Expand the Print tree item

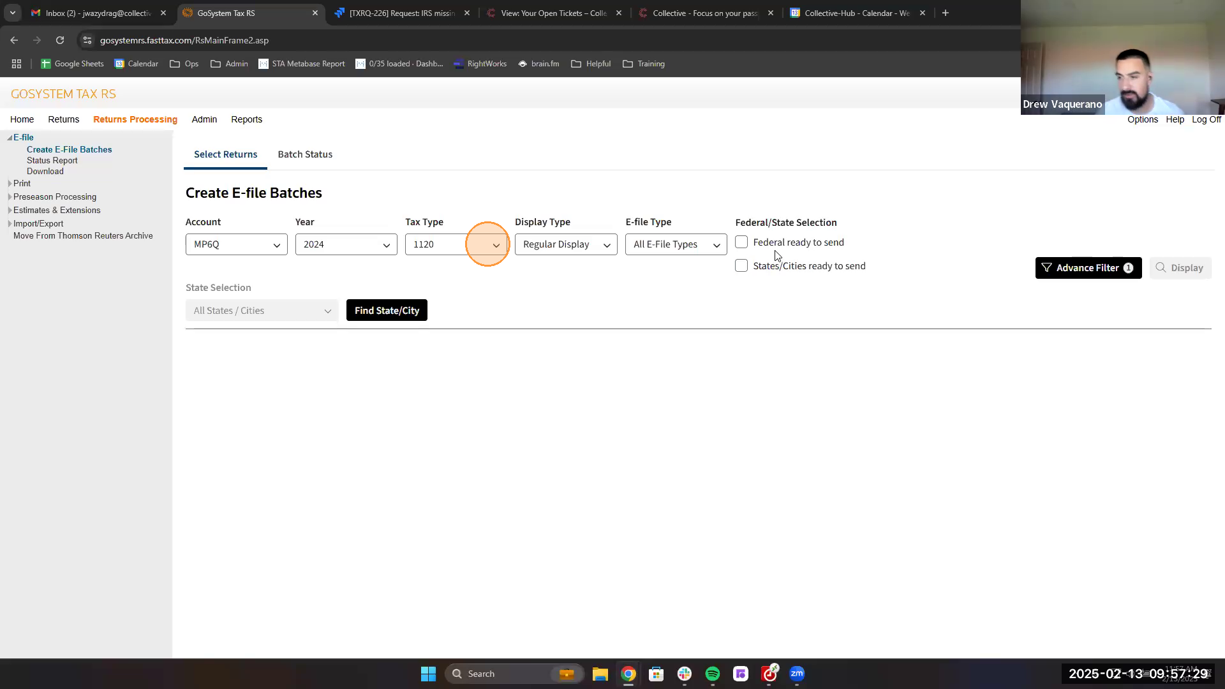[x=10, y=184]
